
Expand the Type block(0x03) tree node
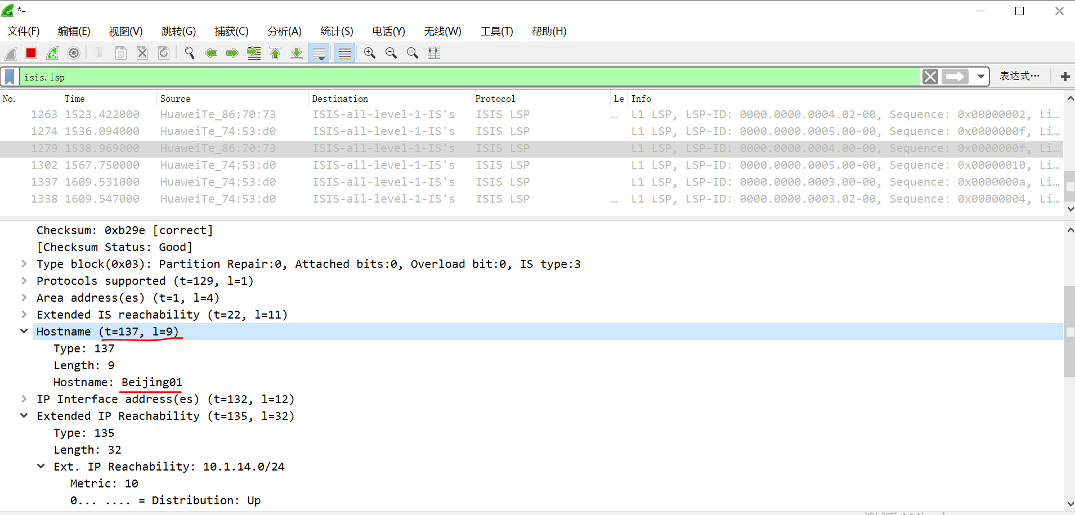(x=24, y=264)
